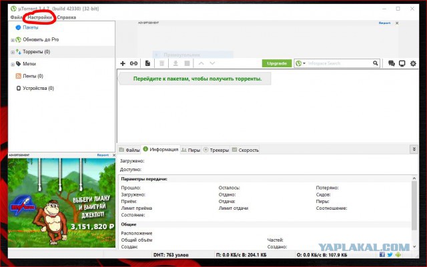Select Пакеты in the sidebar
The image size is (427, 267).
coord(30,27)
